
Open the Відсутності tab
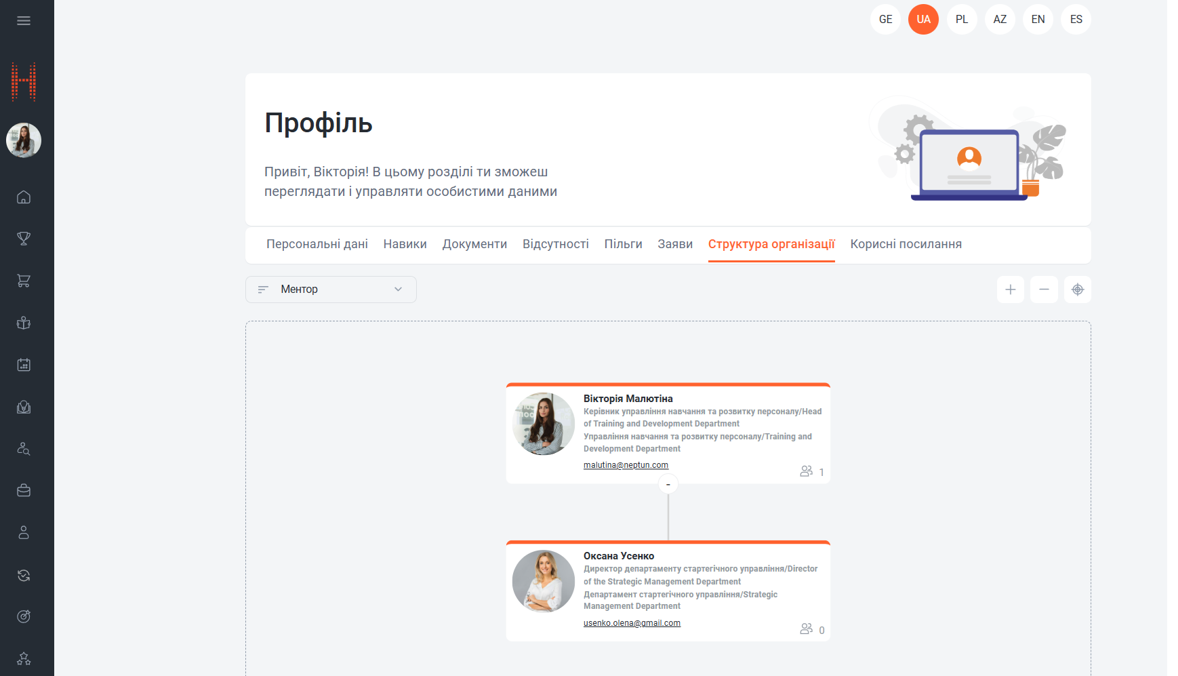pos(556,244)
